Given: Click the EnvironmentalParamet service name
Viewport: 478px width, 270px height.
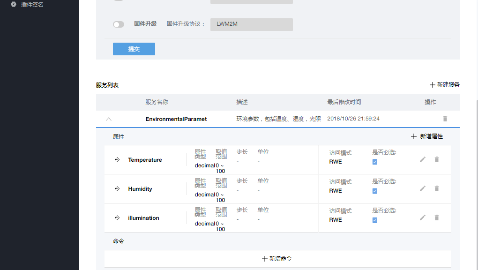Looking at the screenshot, I should 176,119.
